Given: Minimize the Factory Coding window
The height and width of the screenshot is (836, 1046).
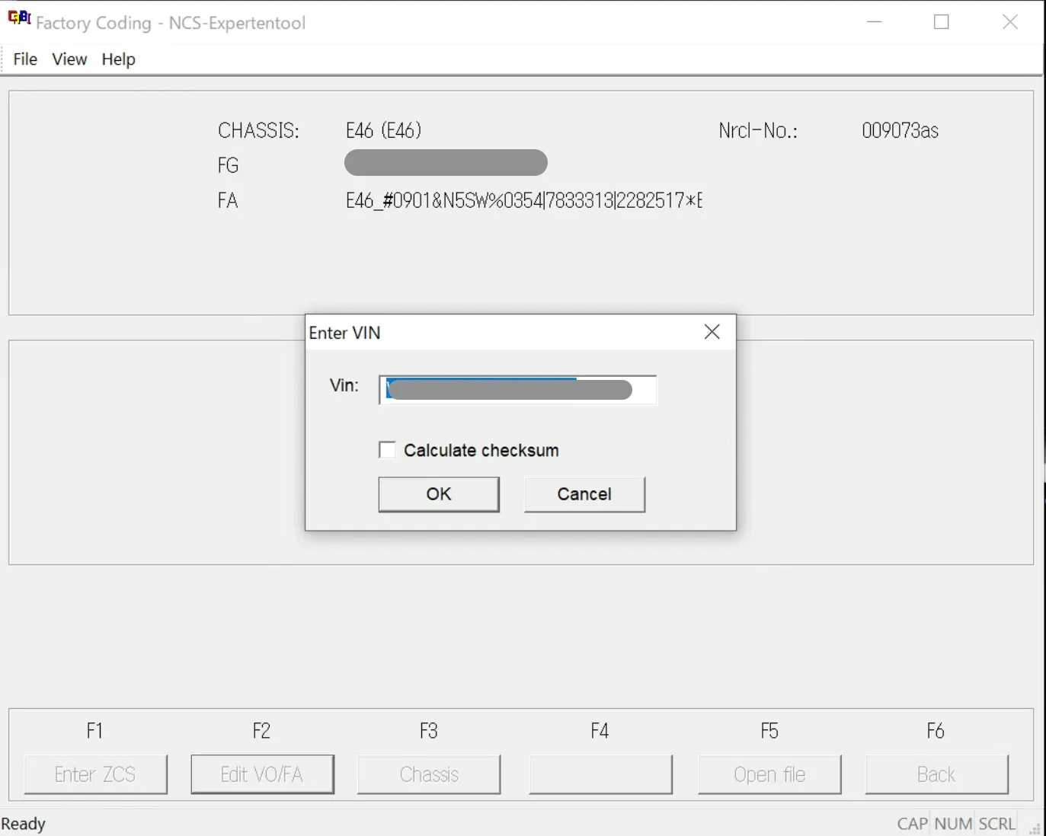Looking at the screenshot, I should click(875, 22).
